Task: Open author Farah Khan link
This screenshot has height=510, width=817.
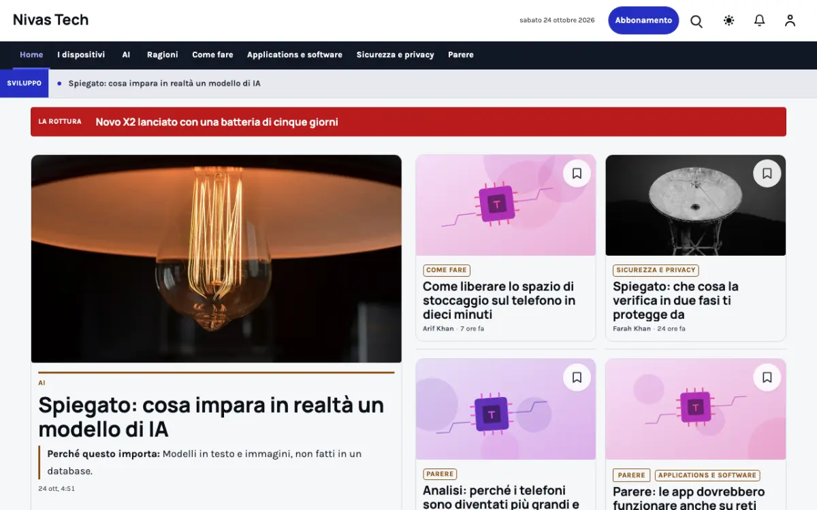Action: (632, 329)
